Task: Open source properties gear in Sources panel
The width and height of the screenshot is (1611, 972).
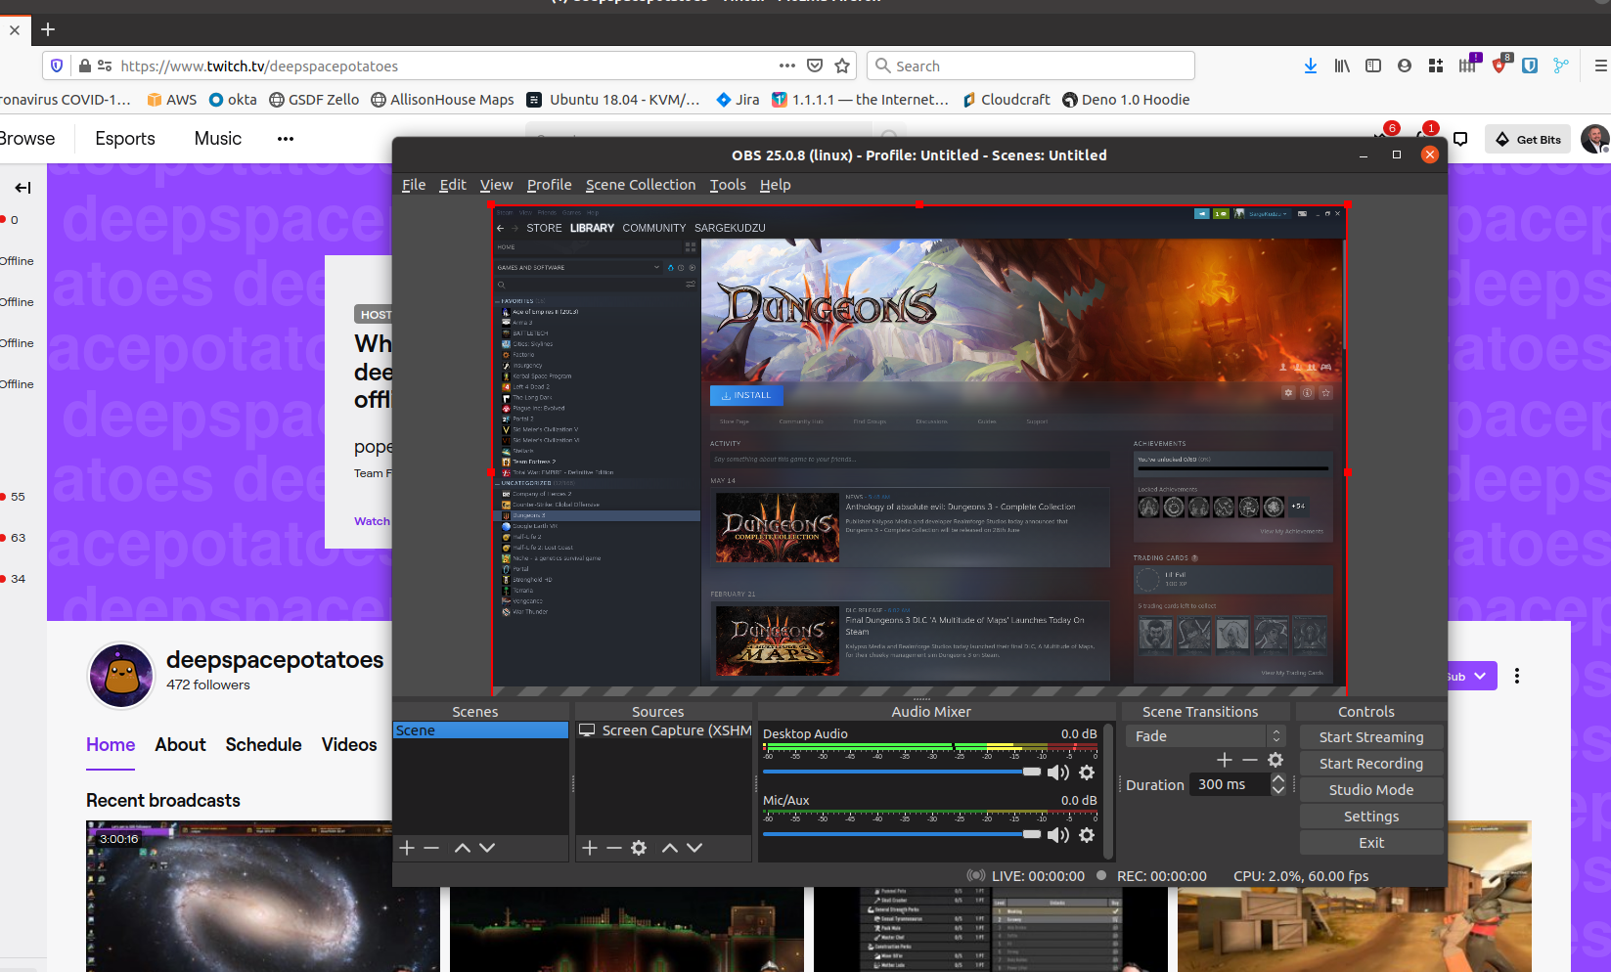Action: click(639, 848)
